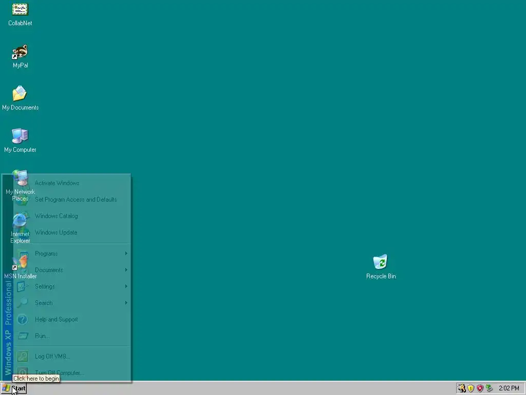Select the My Documents folder icon
The image size is (526, 395).
[x=20, y=98]
